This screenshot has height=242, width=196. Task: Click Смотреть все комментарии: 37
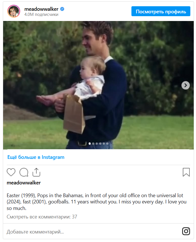click(x=42, y=217)
